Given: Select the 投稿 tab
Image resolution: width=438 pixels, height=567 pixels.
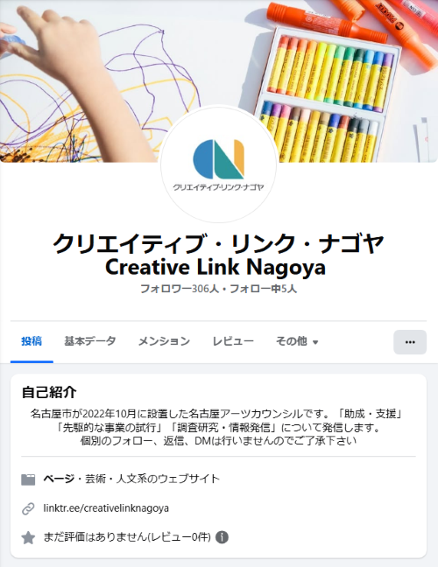Looking at the screenshot, I should point(32,341).
